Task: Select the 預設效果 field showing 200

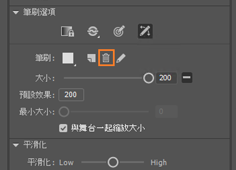Action: pyautogui.click(x=71, y=95)
